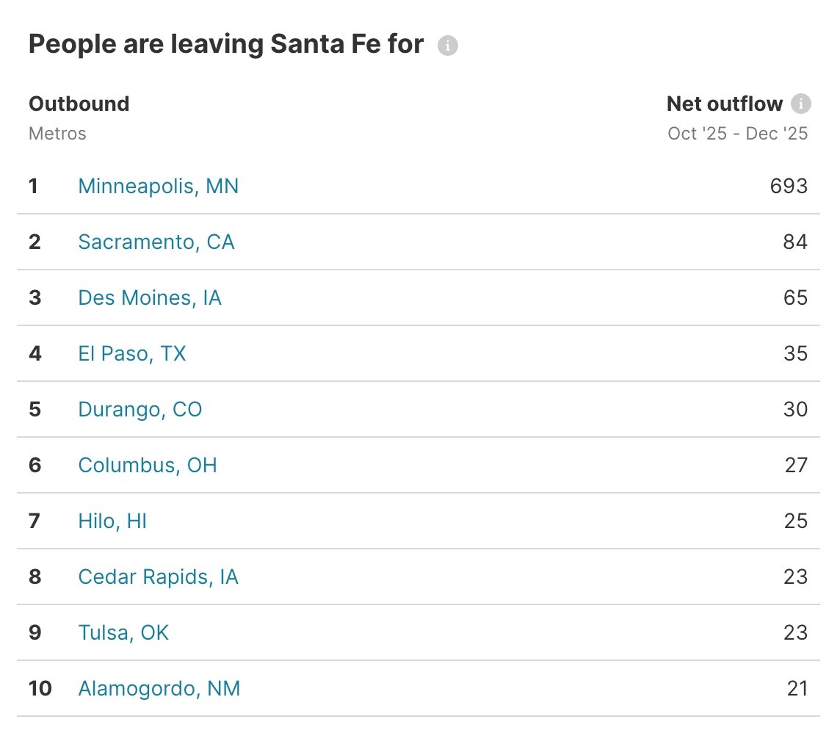Open the El Paso, TX metro link
829x755 pixels.
click(x=132, y=353)
